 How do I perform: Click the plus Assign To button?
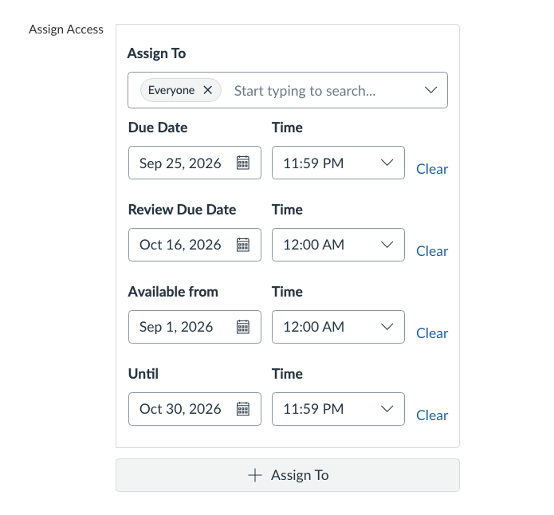288,475
